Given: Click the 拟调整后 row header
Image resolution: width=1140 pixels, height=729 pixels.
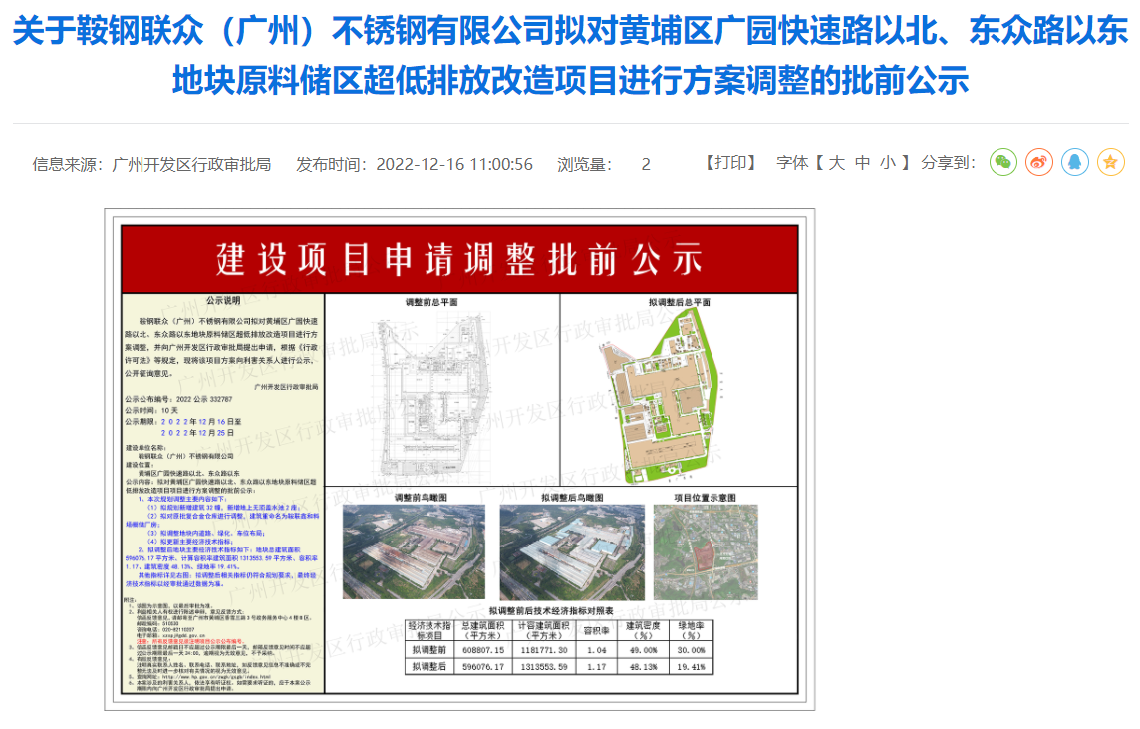Looking at the screenshot, I should (429, 667).
